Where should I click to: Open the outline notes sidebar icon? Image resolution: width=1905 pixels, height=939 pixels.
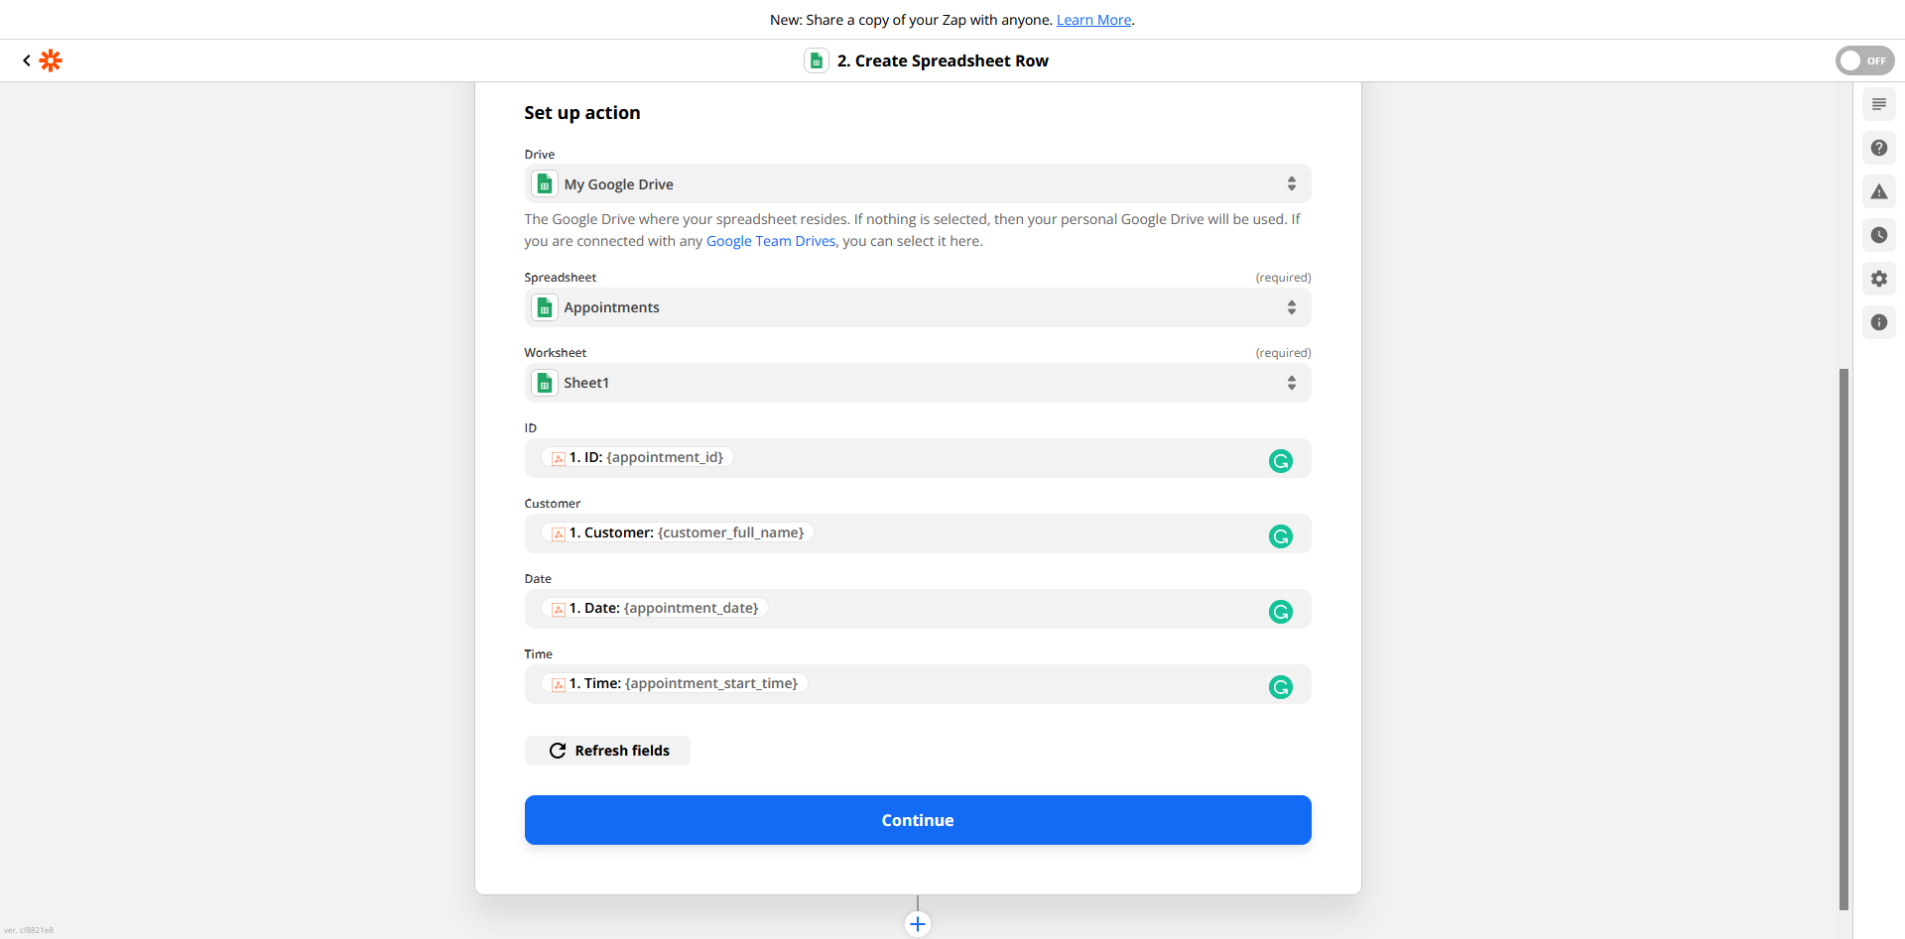click(1879, 104)
